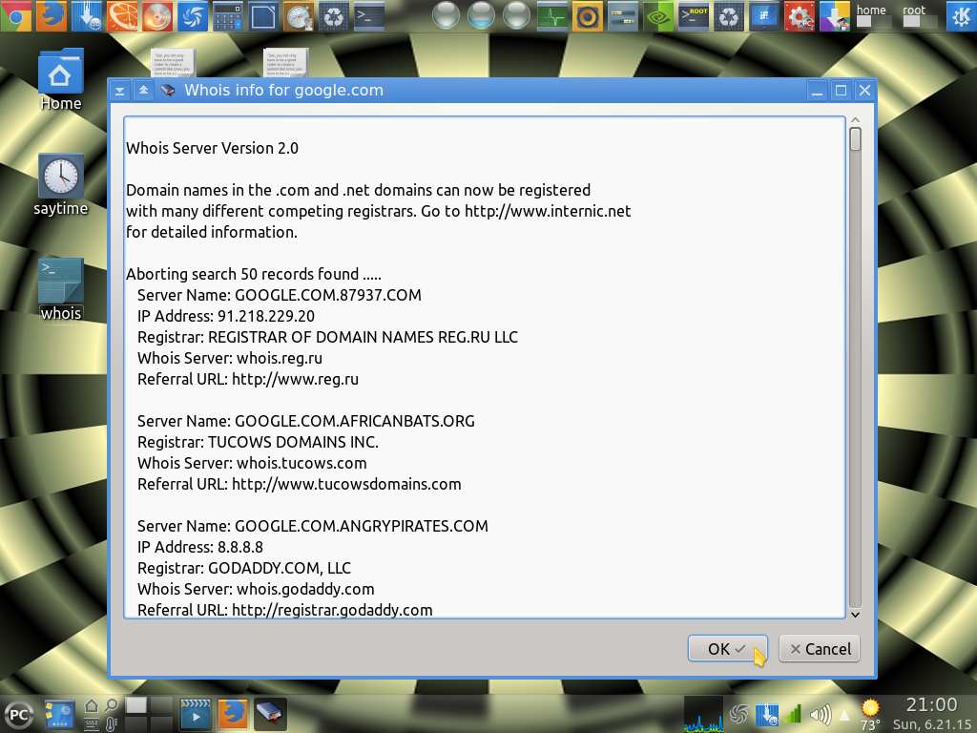Open the yellow speaker audio app icon

click(x=587, y=16)
